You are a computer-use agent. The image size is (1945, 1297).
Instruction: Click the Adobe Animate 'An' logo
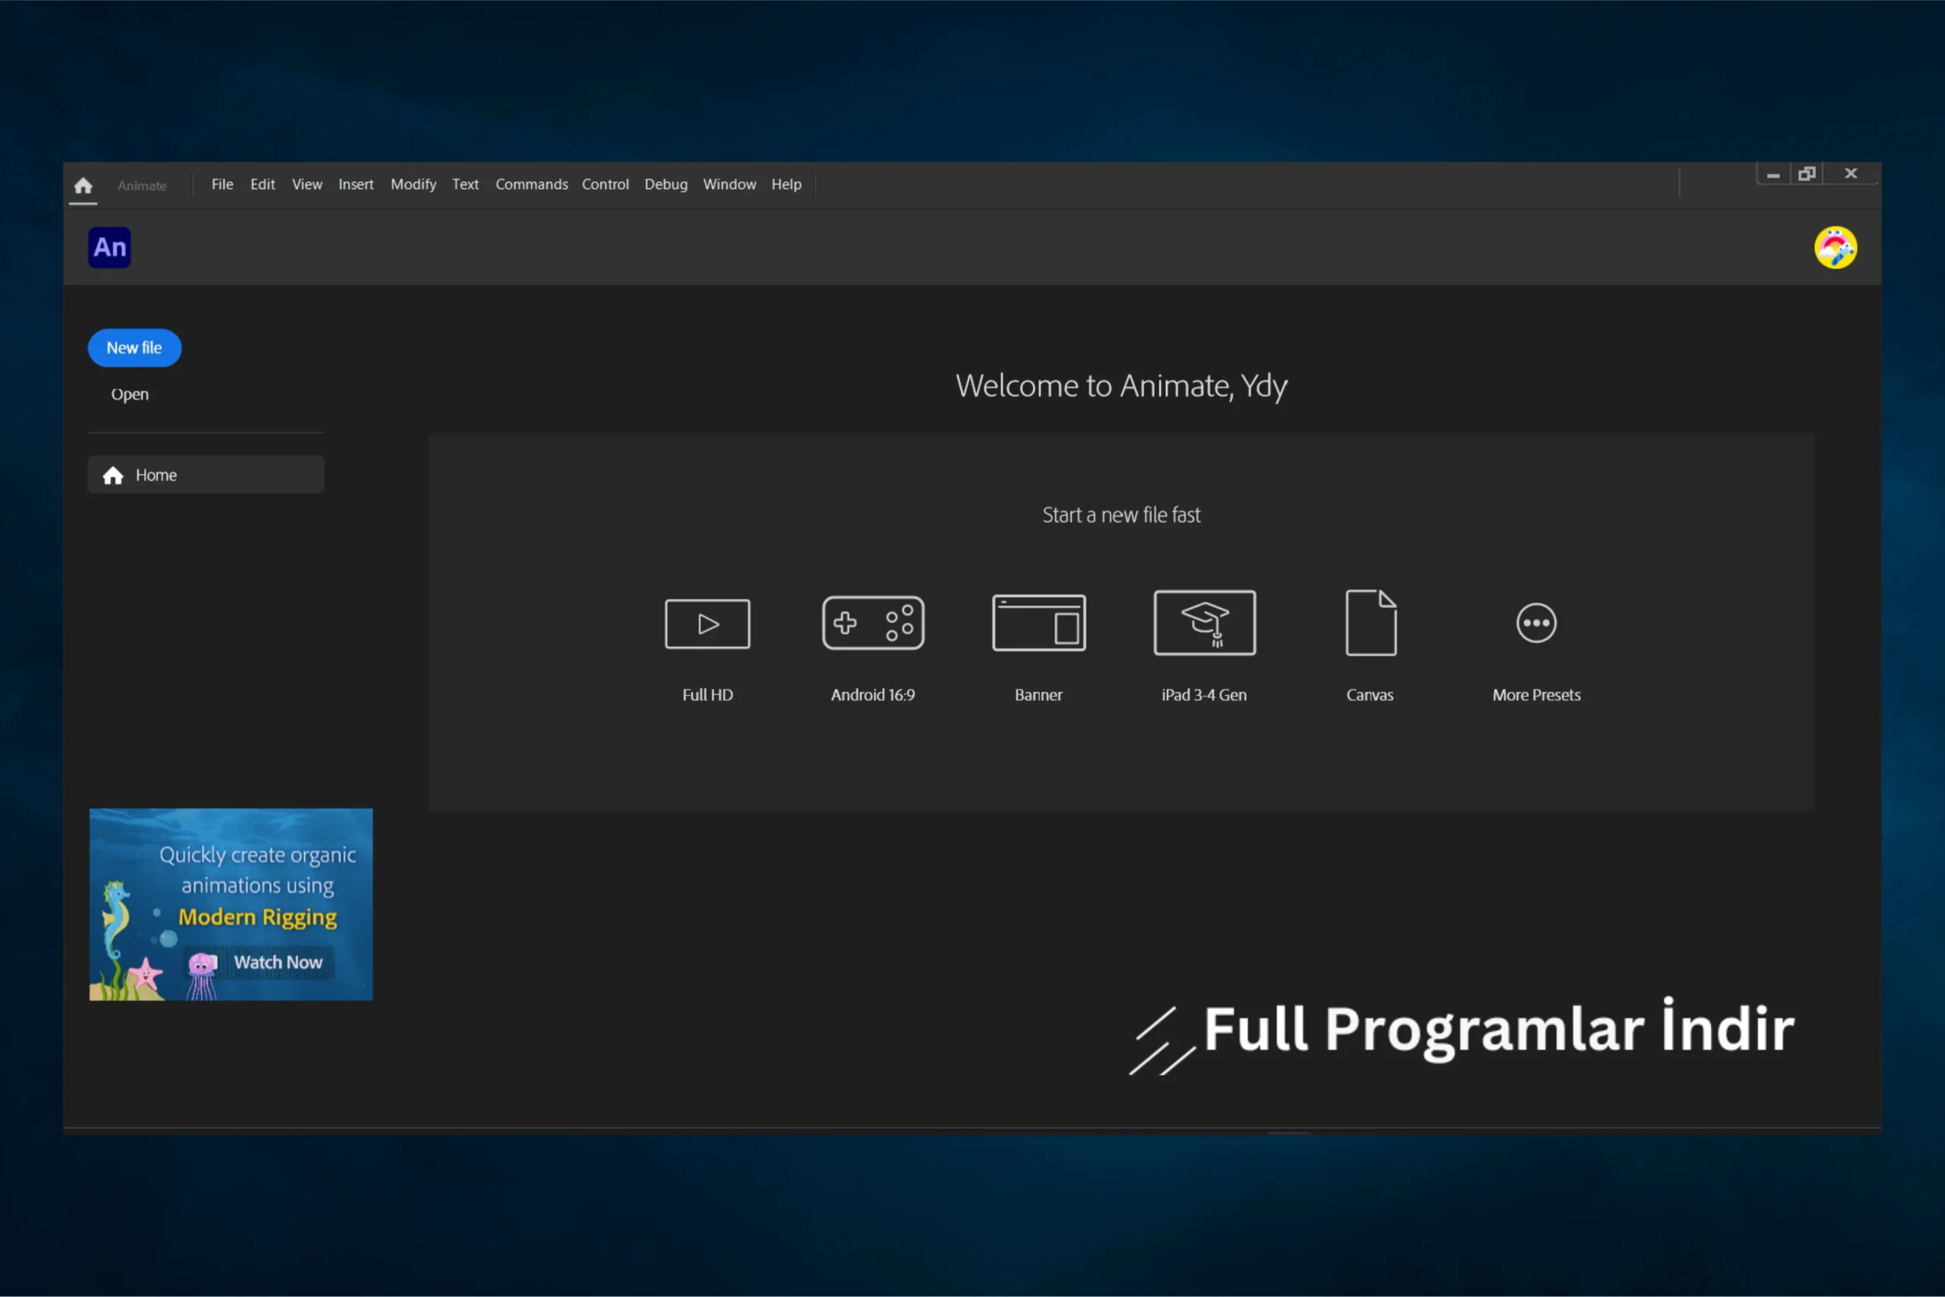109,248
